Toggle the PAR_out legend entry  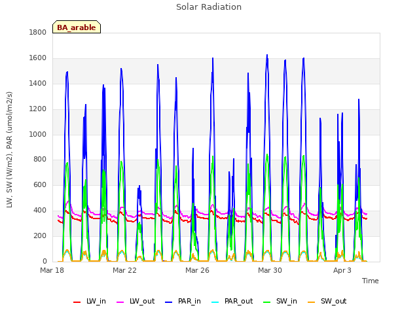click(232, 301)
